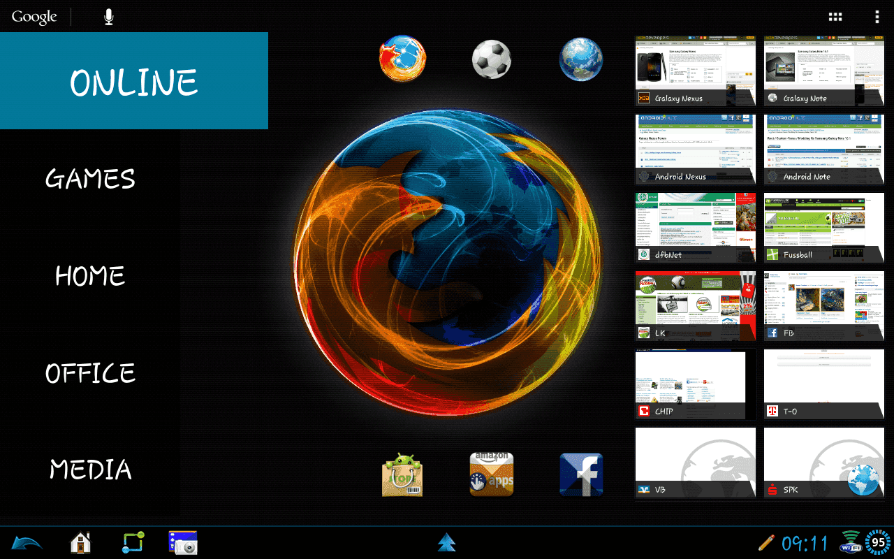Open clock showing 09:11
894x559 pixels.
click(x=805, y=543)
